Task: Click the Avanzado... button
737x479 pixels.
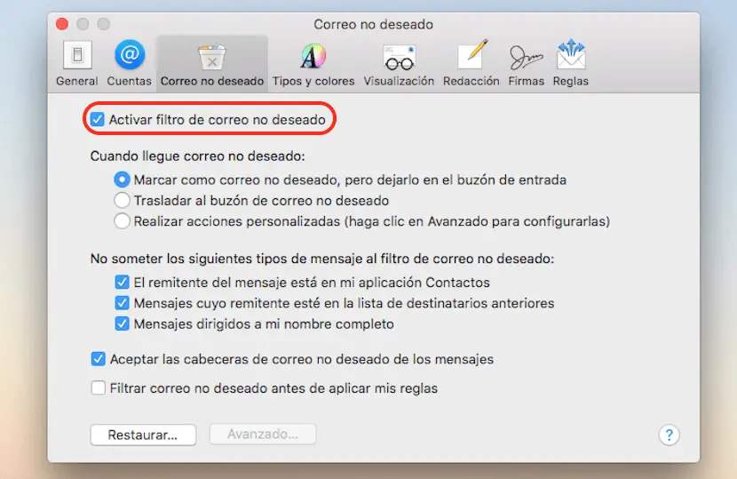Action: point(263,434)
